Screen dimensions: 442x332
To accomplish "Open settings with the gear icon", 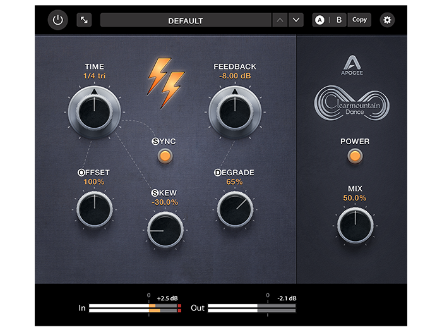I will pos(387,20).
